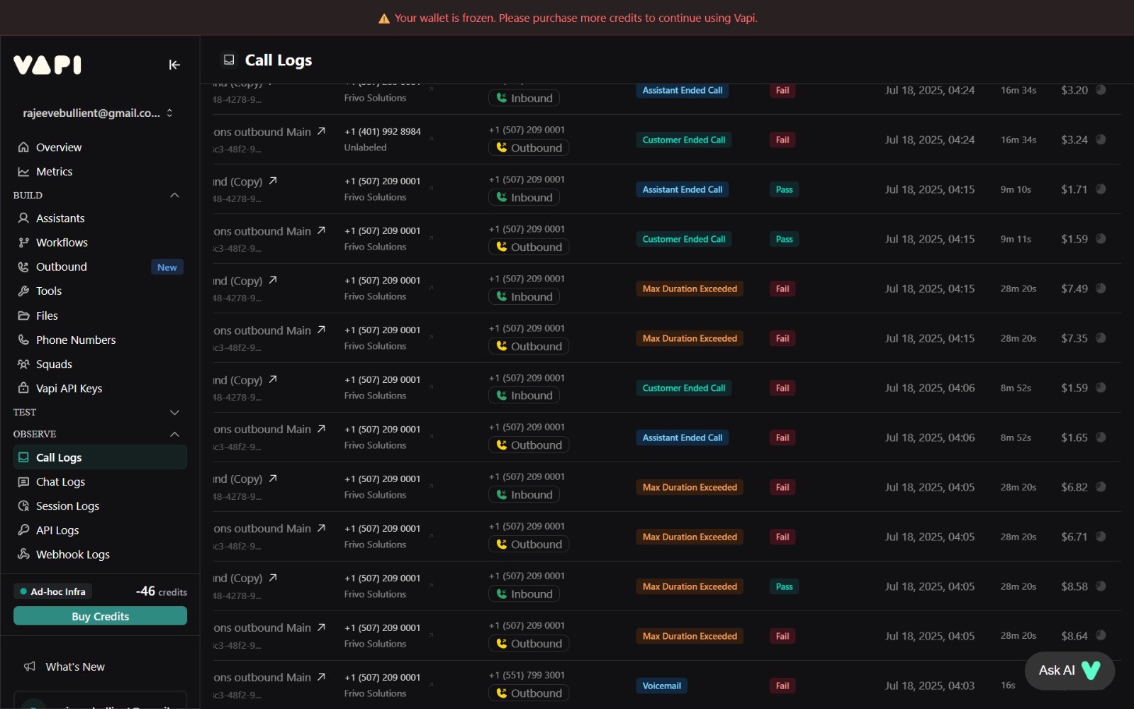Click the cost pie icon next to $3.24
This screenshot has height=709, width=1134.
click(x=1101, y=140)
